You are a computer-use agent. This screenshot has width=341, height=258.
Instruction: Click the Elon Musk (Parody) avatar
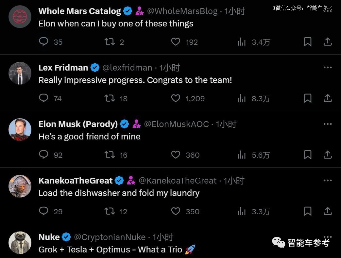pos(20,130)
